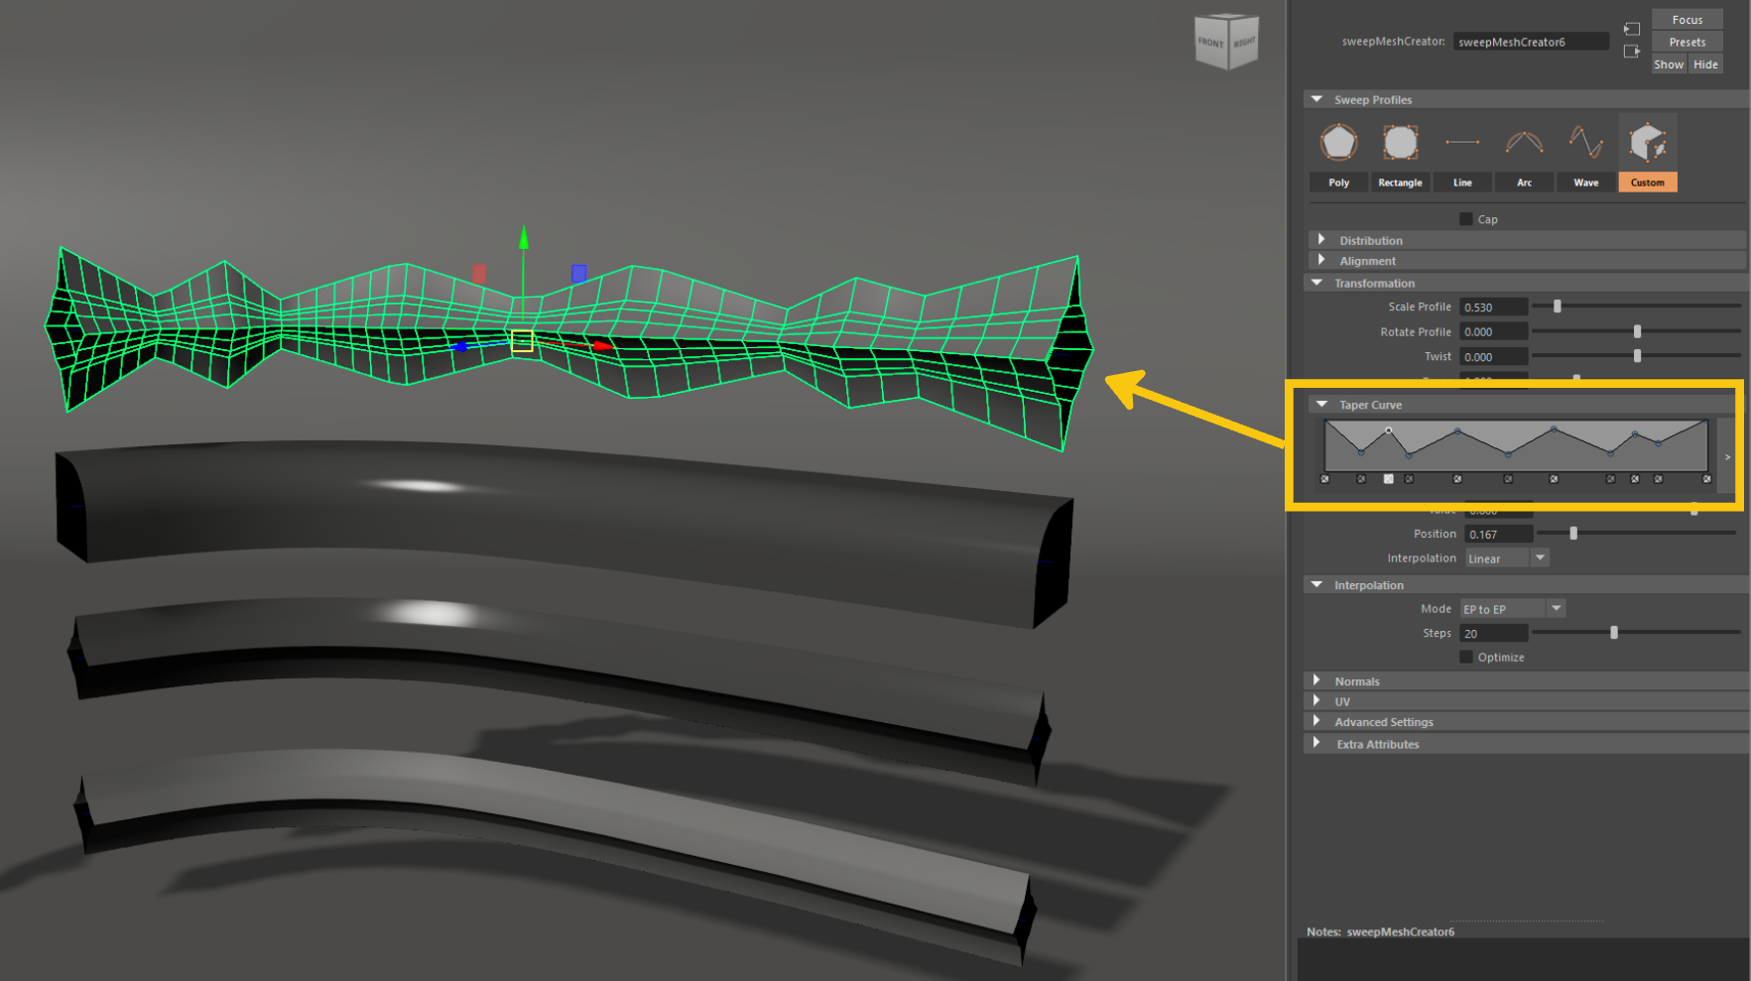The height and width of the screenshot is (981, 1751).
Task: Click the Steps input field
Action: tap(1493, 633)
